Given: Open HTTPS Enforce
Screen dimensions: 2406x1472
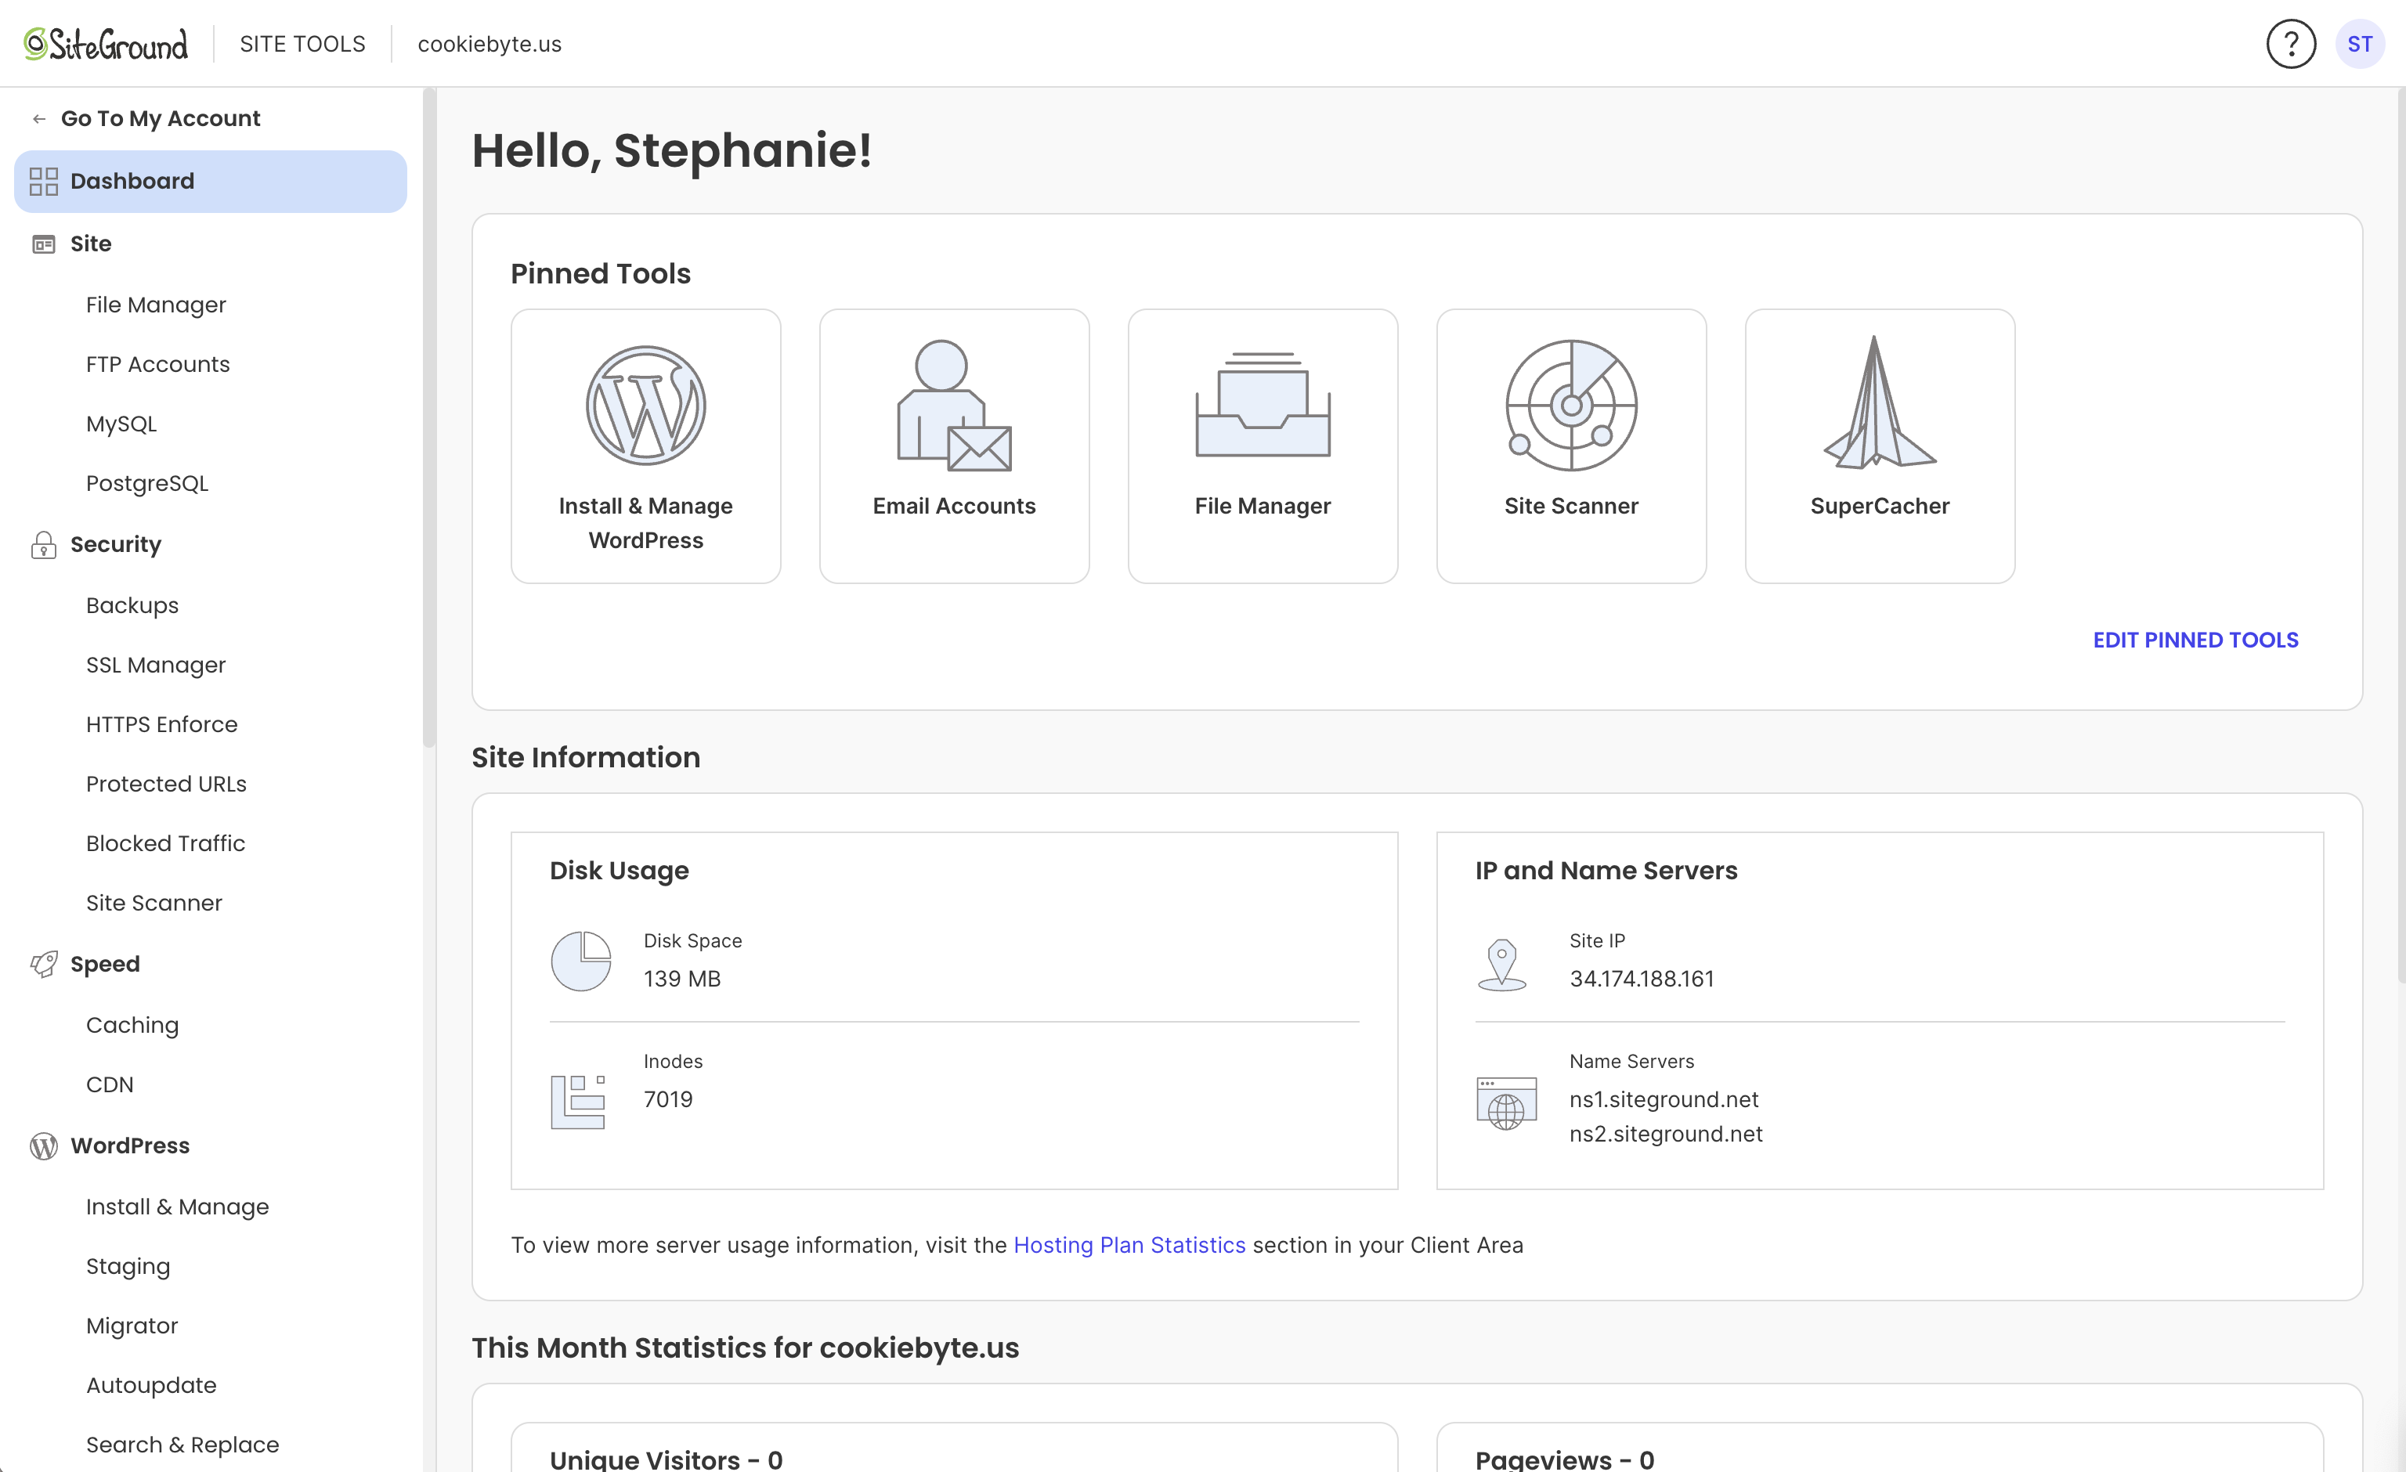Looking at the screenshot, I should [162, 724].
